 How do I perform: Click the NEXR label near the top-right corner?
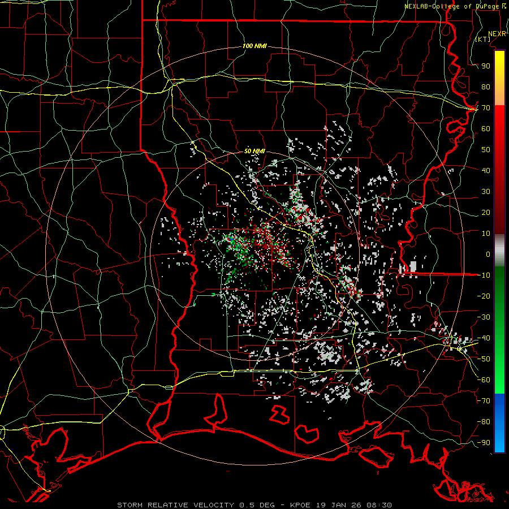coord(497,34)
